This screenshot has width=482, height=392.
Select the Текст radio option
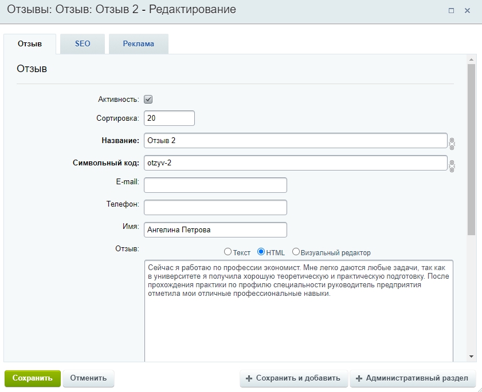[228, 252]
